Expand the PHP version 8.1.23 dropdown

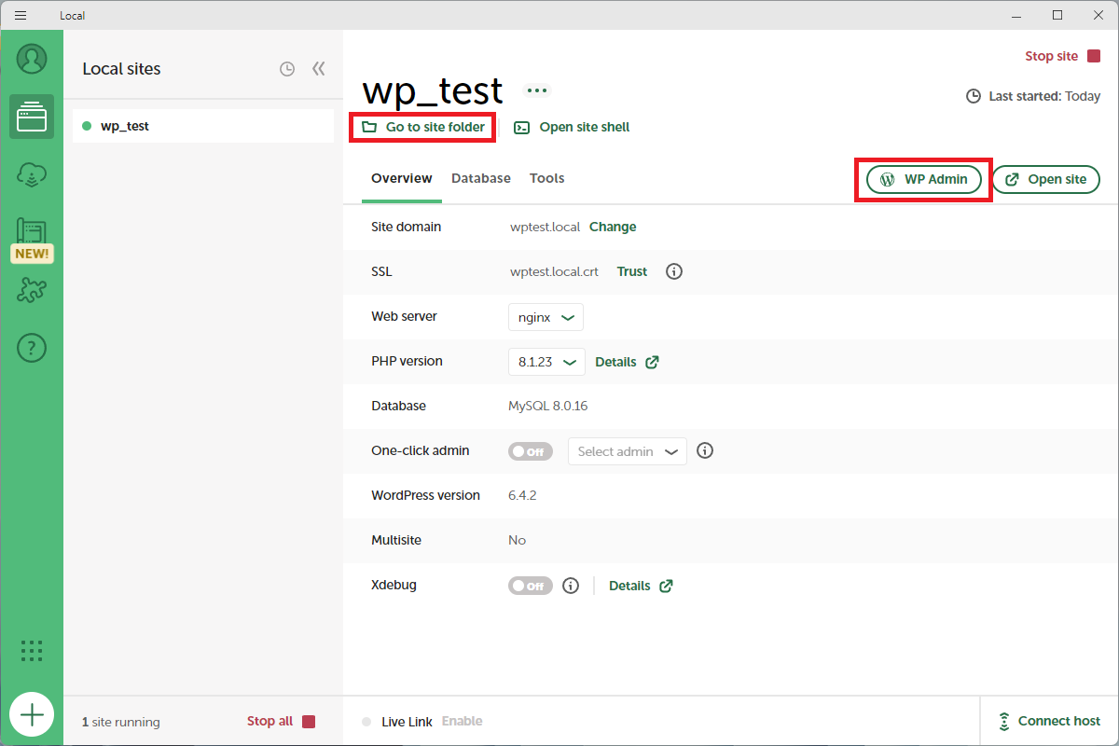click(x=546, y=362)
